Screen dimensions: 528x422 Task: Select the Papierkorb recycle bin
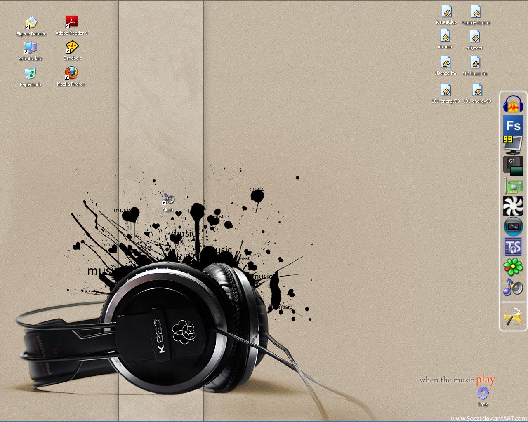point(30,73)
